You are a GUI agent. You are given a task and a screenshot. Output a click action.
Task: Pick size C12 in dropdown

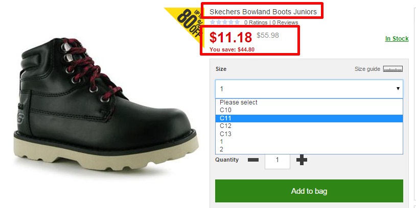(309, 126)
